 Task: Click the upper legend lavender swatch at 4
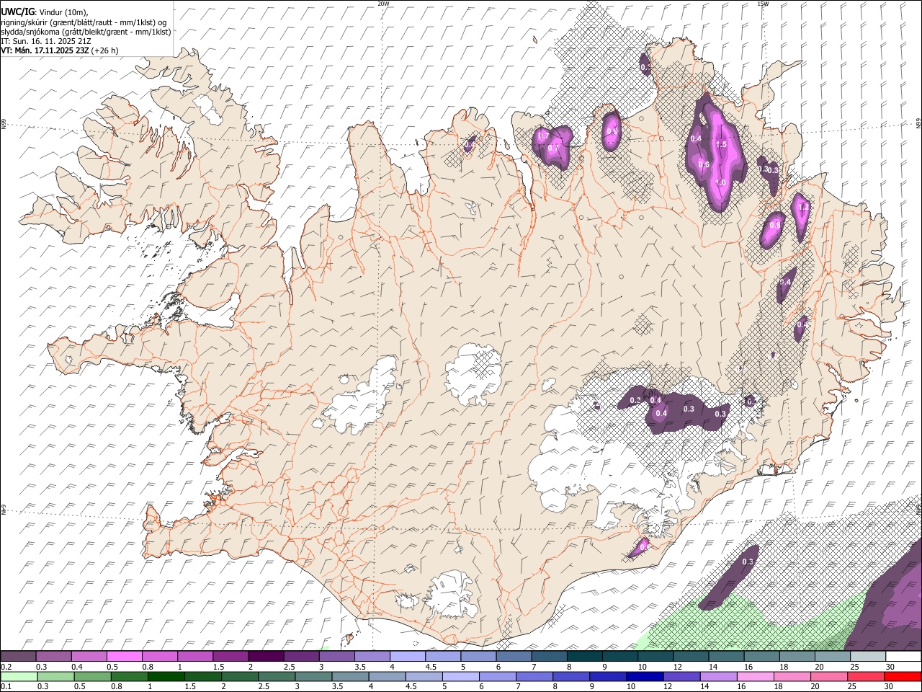[408, 656]
